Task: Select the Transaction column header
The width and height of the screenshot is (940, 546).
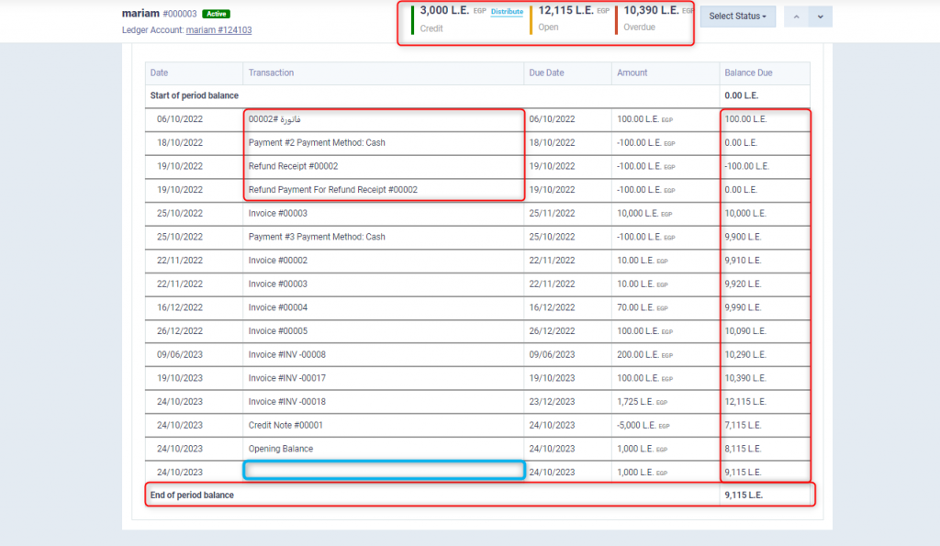Action: tap(271, 72)
